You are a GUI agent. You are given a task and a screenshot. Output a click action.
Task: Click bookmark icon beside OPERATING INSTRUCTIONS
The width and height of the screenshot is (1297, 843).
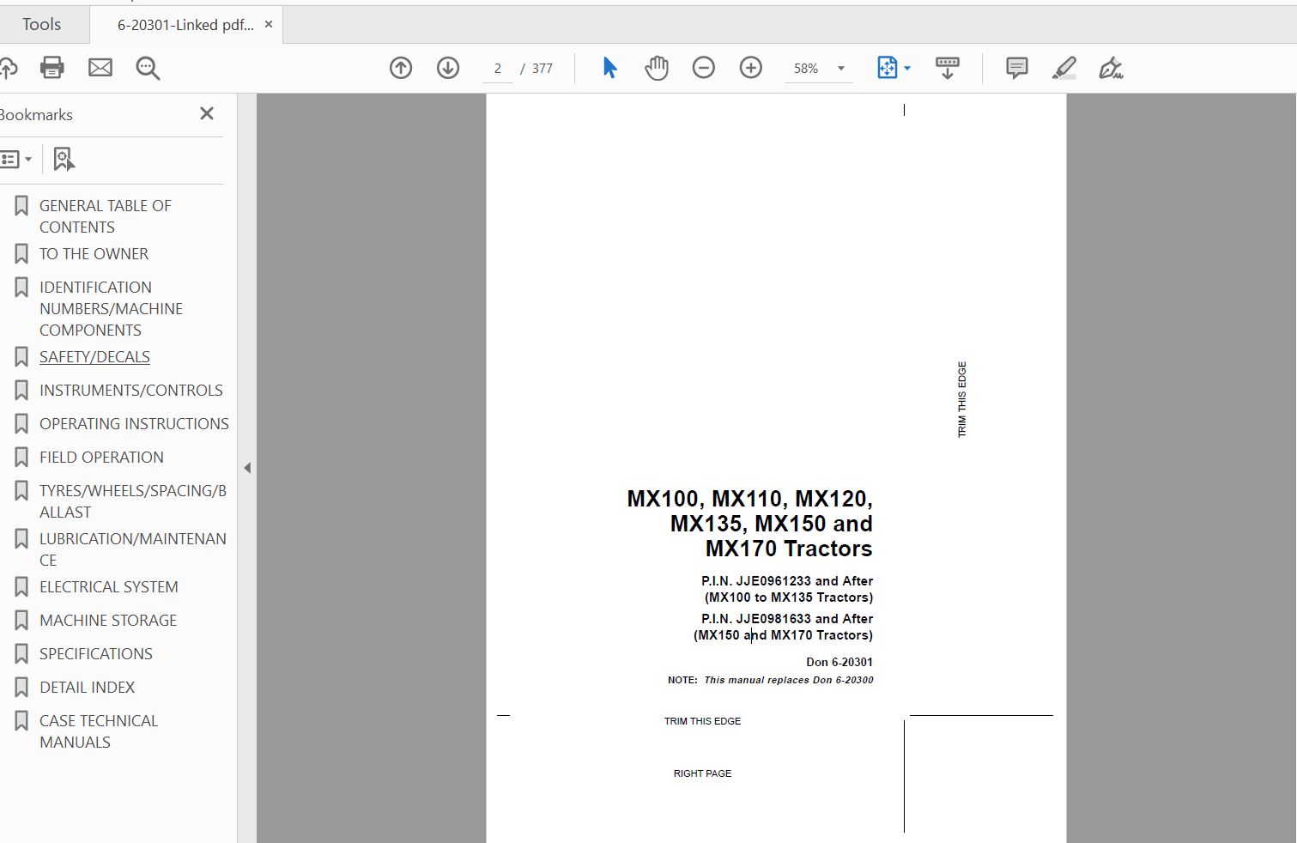point(21,424)
